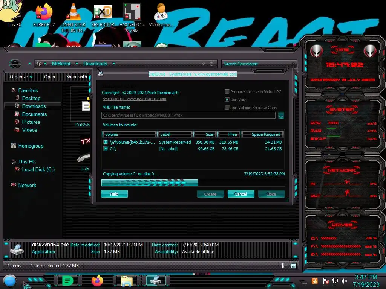Toggle the C:\ volume checkbox
386x289 pixels.
click(x=106, y=148)
